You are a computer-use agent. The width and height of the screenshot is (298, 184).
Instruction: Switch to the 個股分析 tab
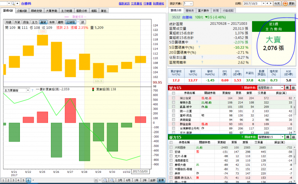tap(82, 11)
